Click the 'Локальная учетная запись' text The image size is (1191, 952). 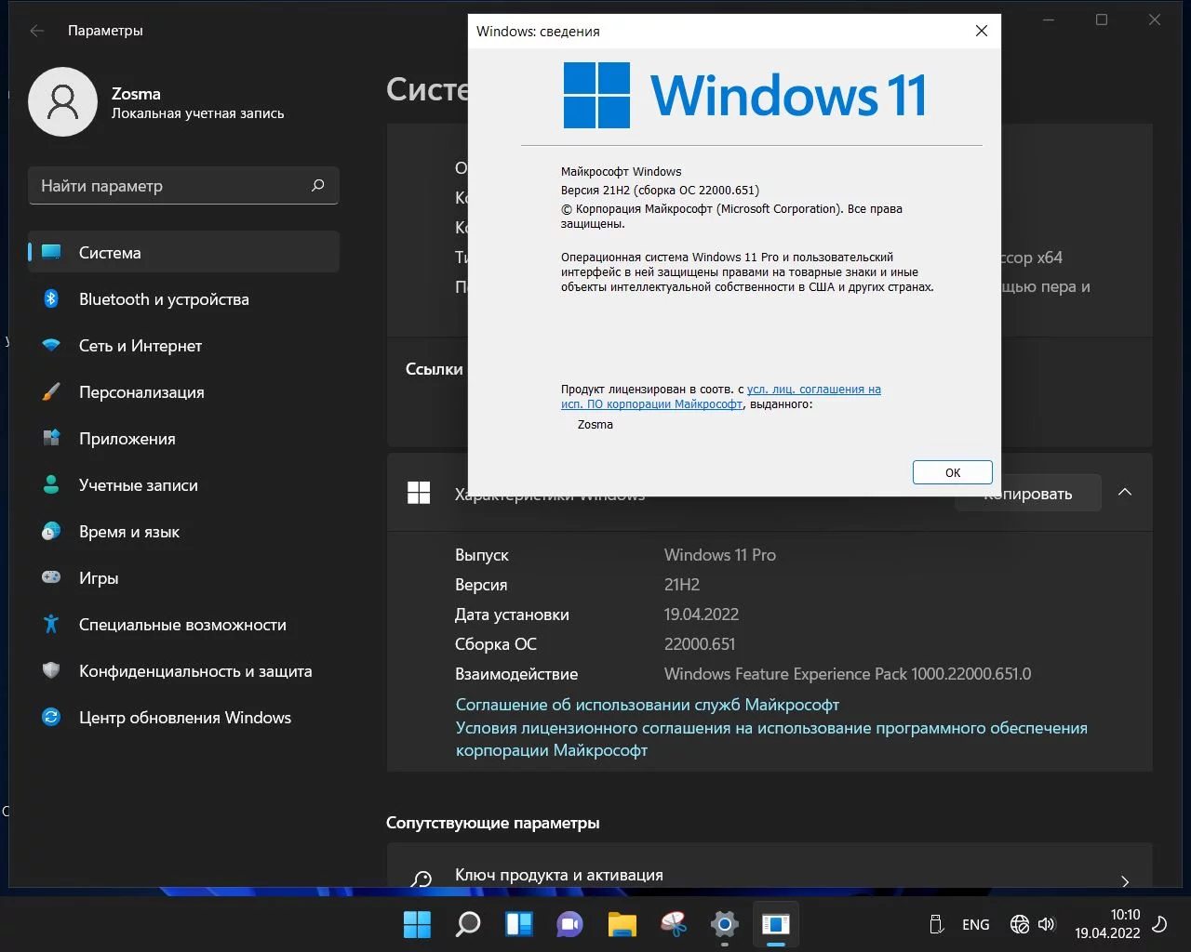(x=198, y=113)
